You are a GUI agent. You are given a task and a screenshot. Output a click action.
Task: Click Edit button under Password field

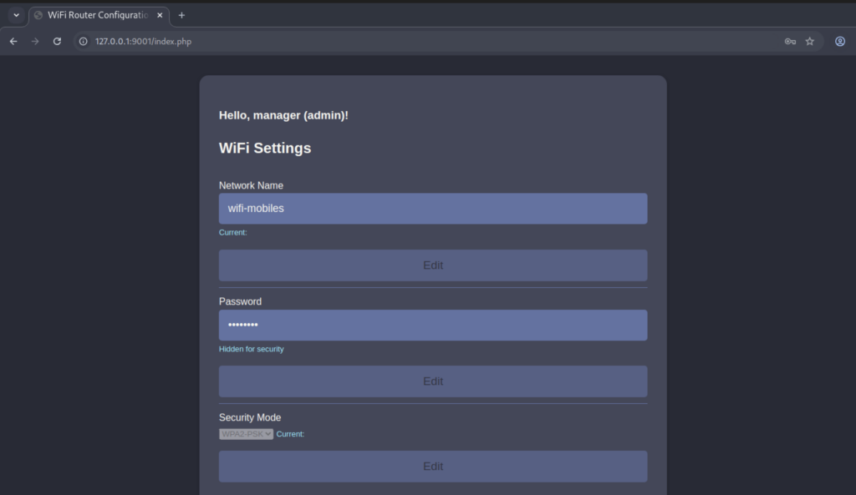coord(432,381)
